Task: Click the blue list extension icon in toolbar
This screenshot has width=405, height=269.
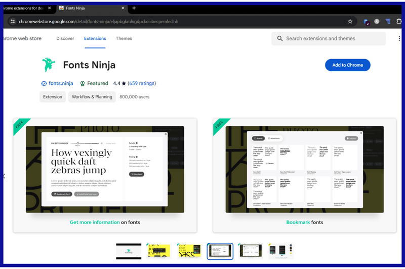Action: pyautogui.click(x=388, y=22)
